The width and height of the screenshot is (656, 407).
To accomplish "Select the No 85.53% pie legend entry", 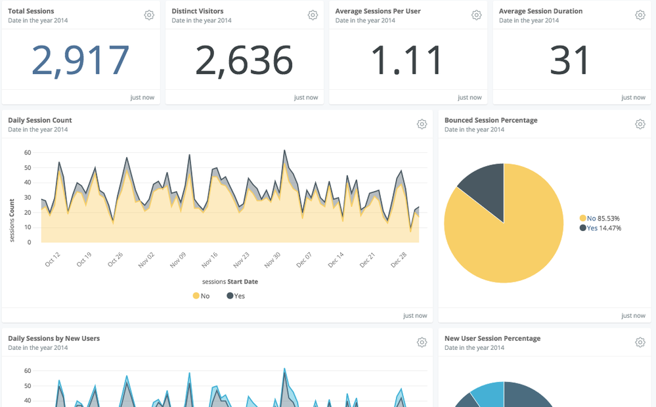I will point(600,219).
